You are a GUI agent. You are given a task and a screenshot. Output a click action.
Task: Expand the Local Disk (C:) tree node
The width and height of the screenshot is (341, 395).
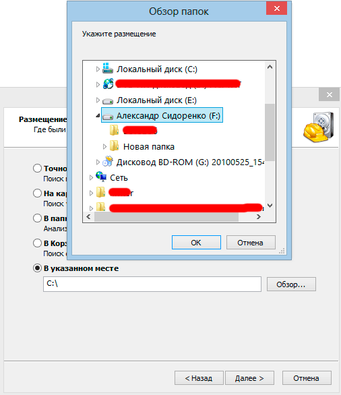98,69
